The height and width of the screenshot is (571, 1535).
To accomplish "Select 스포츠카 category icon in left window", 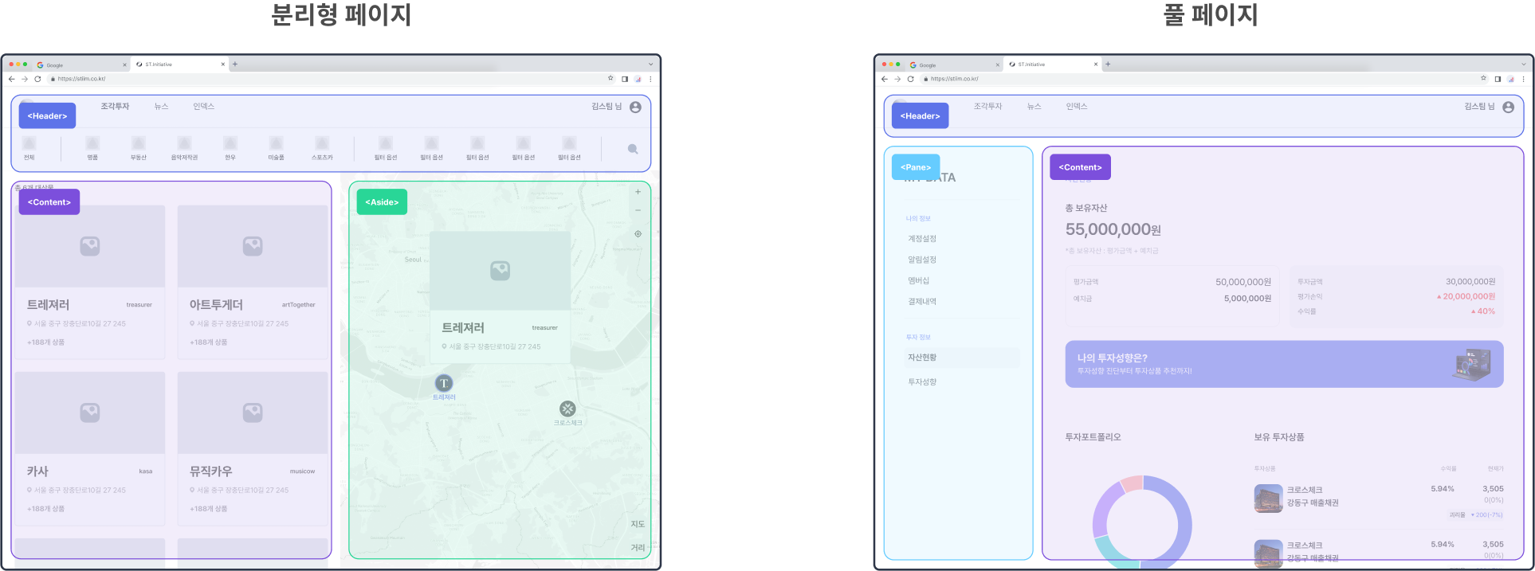I will (x=322, y=143).
